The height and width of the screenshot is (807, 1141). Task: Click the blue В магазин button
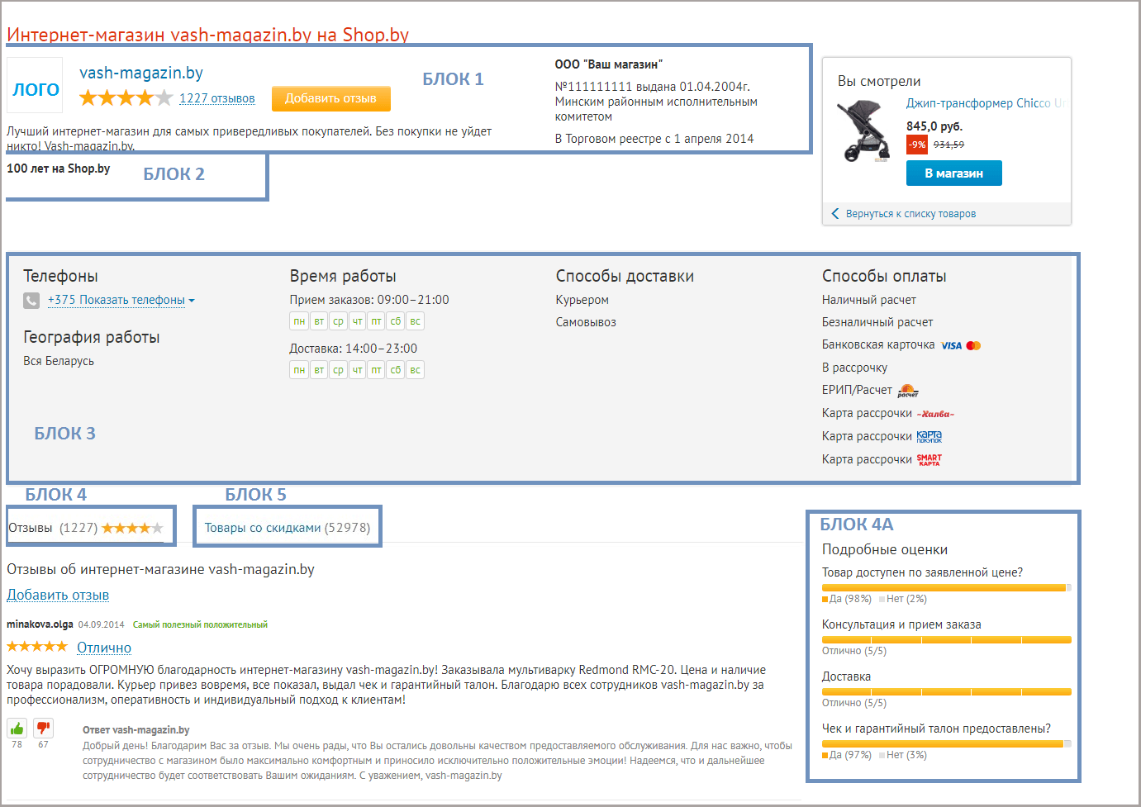[953, 173]
